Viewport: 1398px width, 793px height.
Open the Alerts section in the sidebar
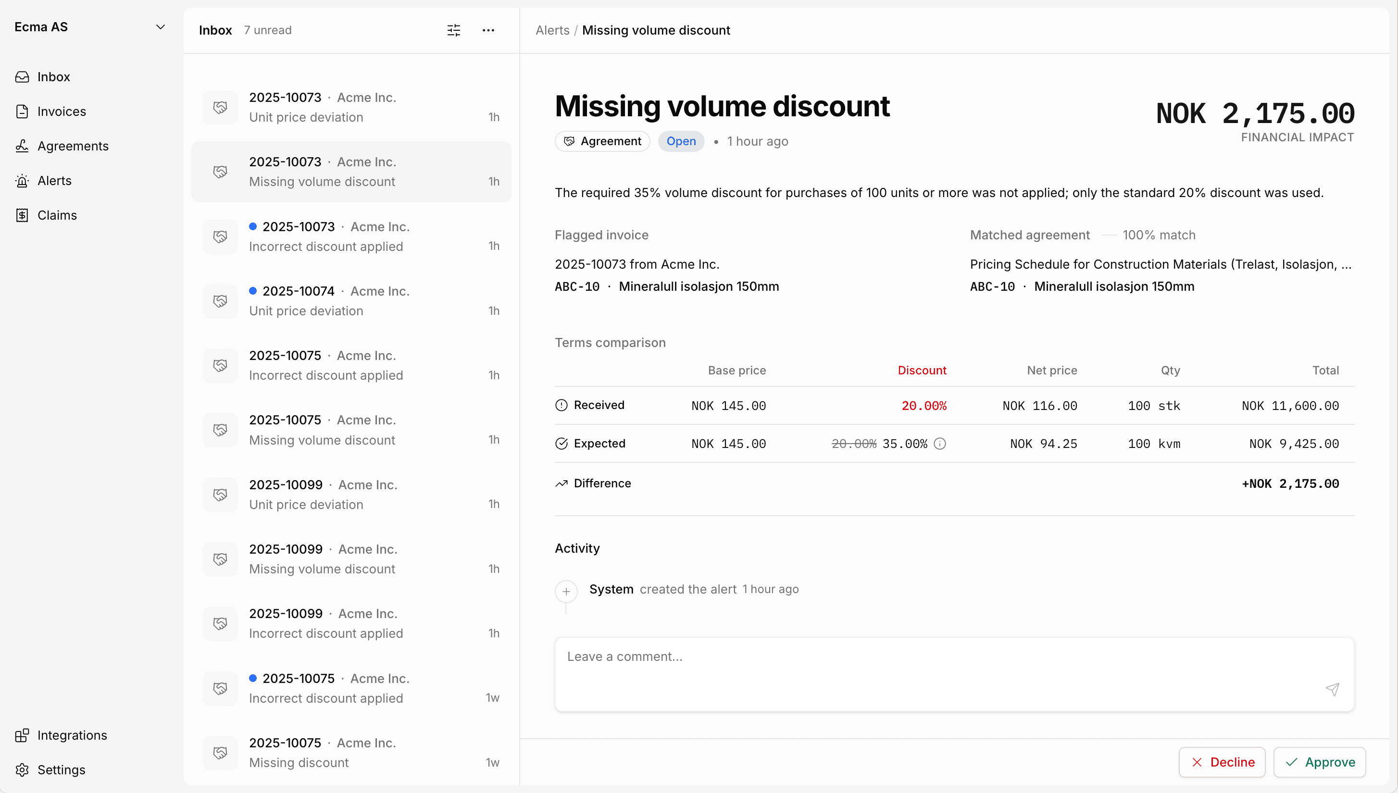pos(54,180)
